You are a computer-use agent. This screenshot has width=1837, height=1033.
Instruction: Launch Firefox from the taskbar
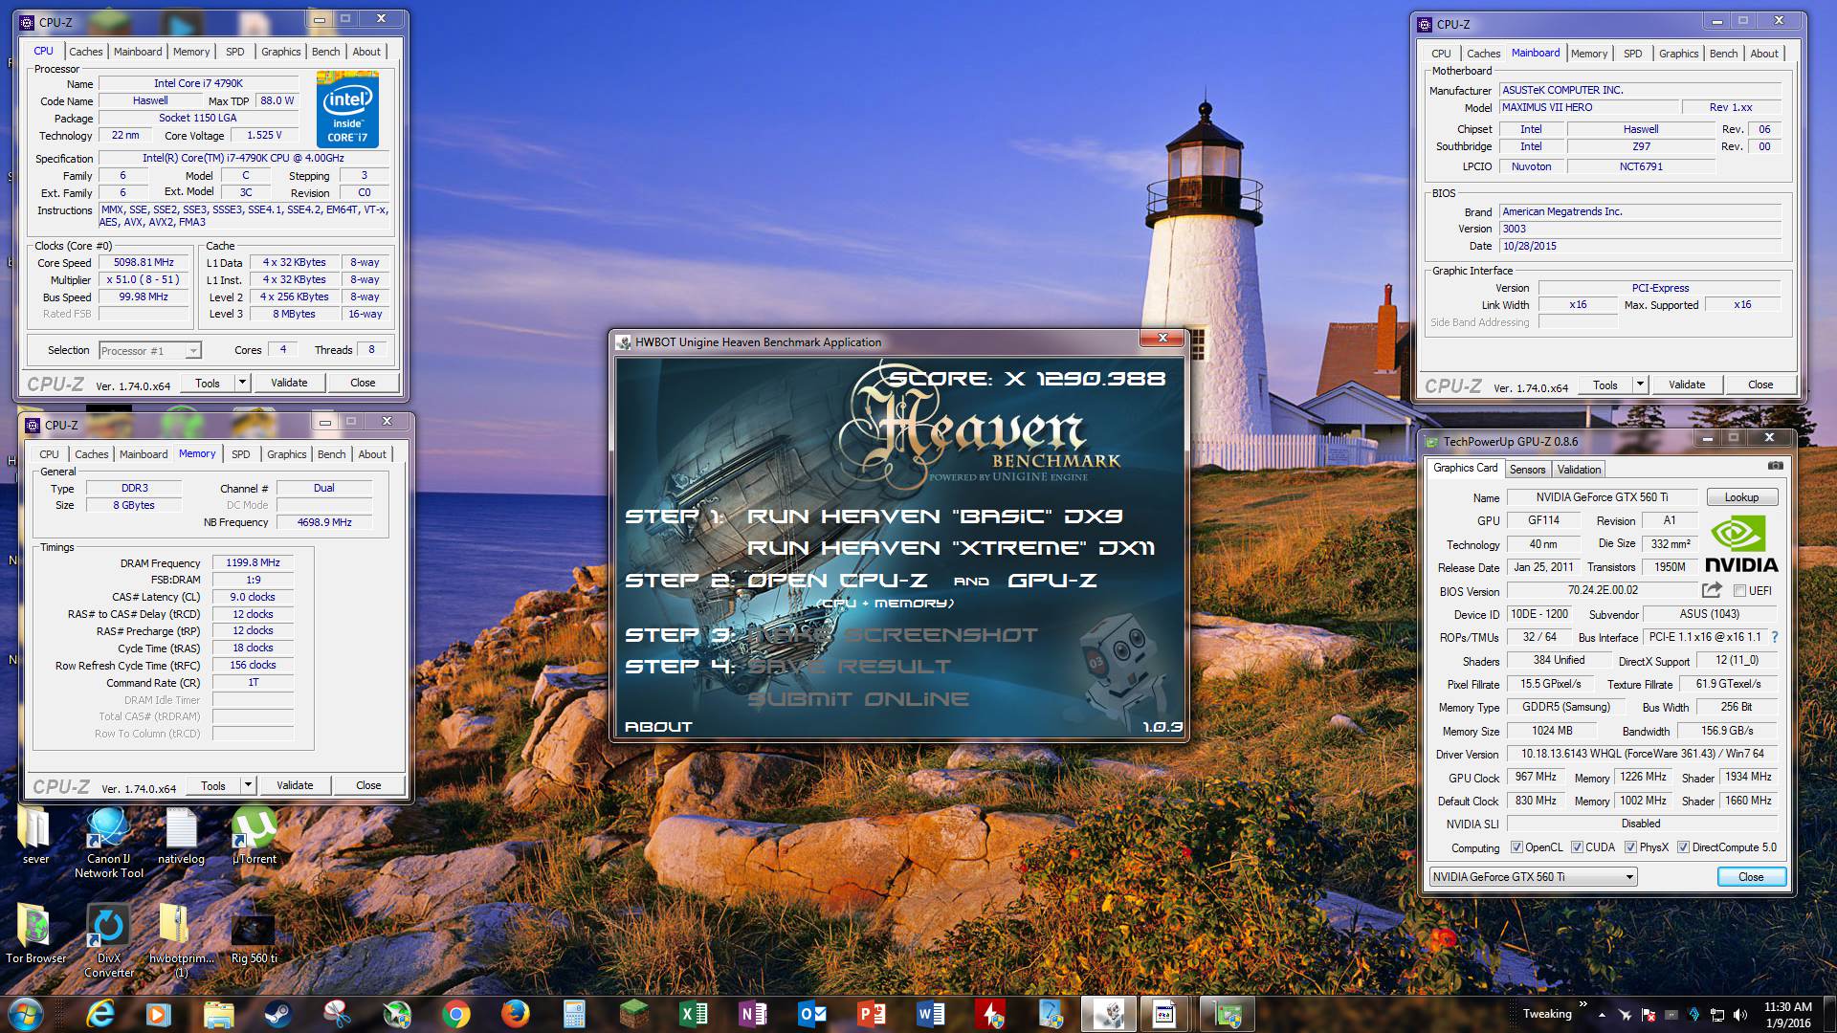tap(516, 1013)
